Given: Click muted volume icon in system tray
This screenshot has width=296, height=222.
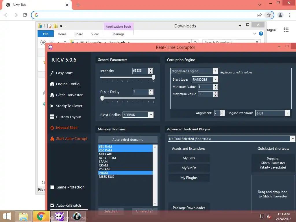Looking at the screenshot, I should [269, 217].
